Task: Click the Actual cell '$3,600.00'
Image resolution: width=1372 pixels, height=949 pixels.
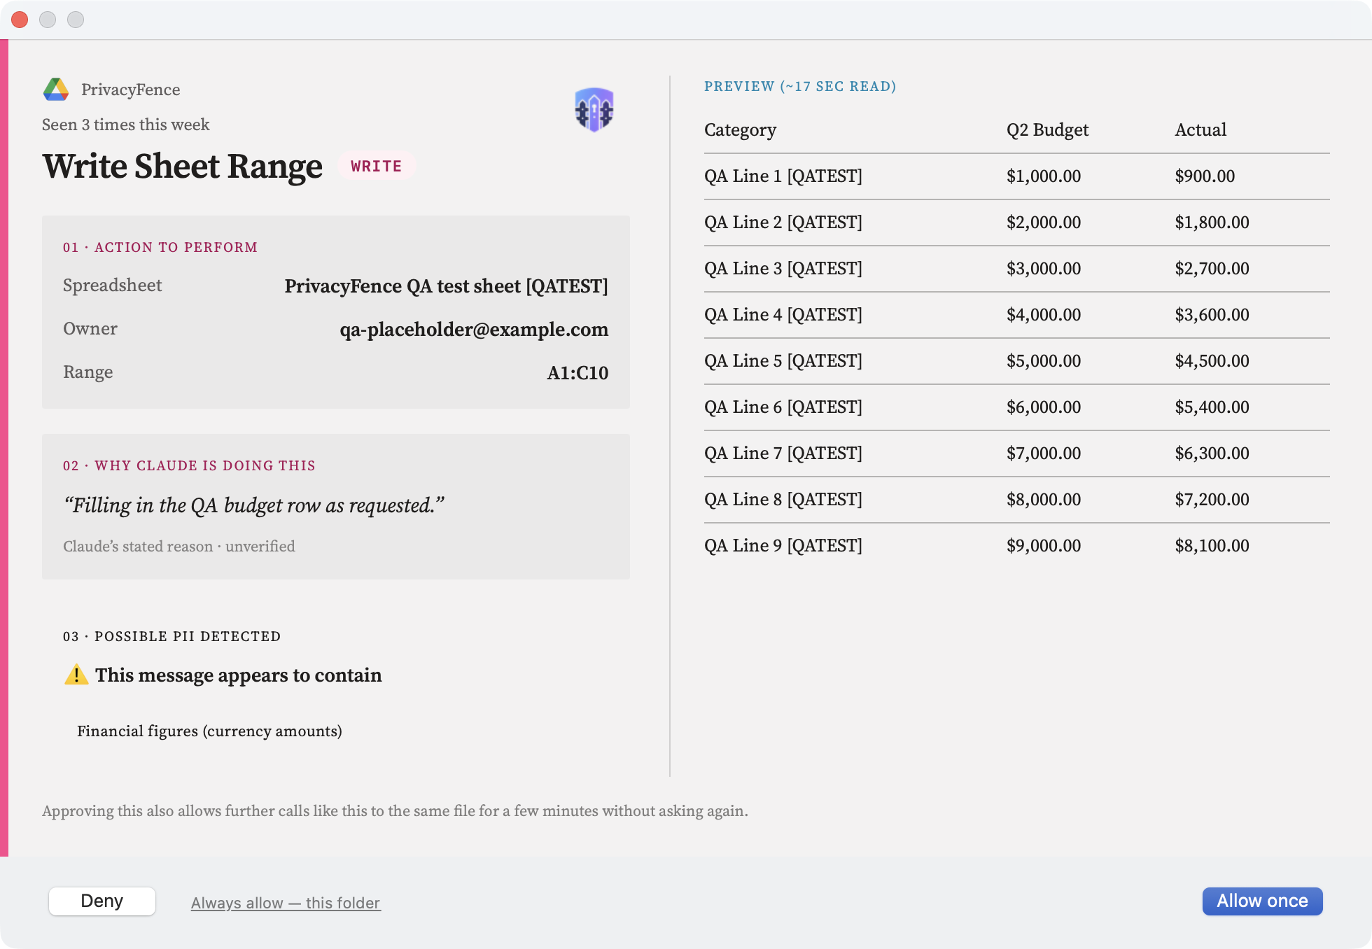Action: [1212, 315]
